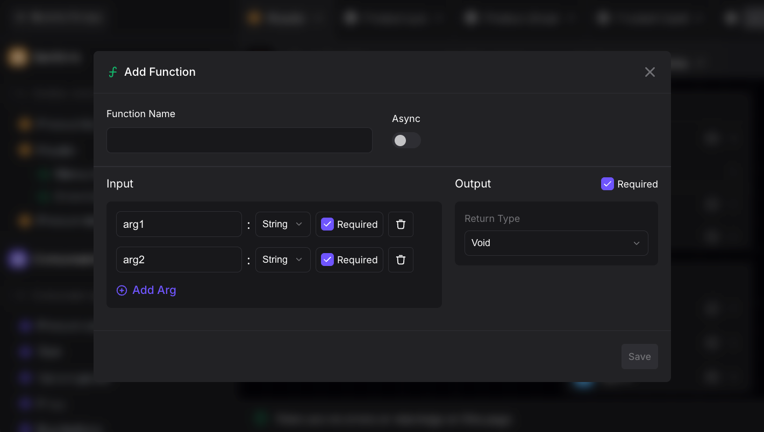764x432 pixels.
Task: Add a new argument with Add Arg
Action: tap(146, 290)
